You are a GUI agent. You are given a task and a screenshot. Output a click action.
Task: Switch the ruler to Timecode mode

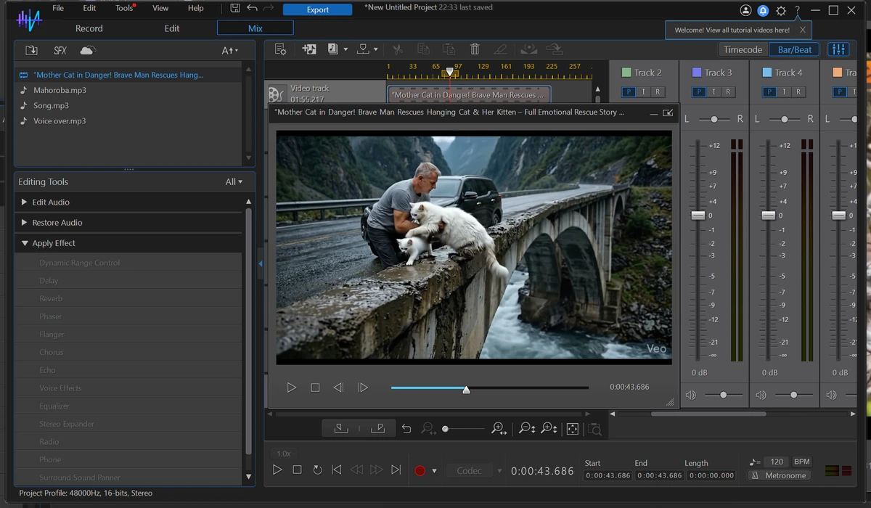point(743,49)
